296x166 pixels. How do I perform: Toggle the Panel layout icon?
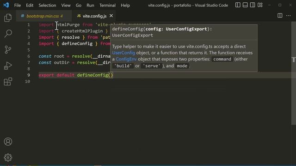pyautogui.click(x=245, y=5)
